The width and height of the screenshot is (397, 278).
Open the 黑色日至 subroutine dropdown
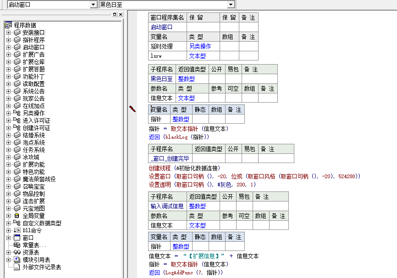pyautogui.click(x=232, y=5)
